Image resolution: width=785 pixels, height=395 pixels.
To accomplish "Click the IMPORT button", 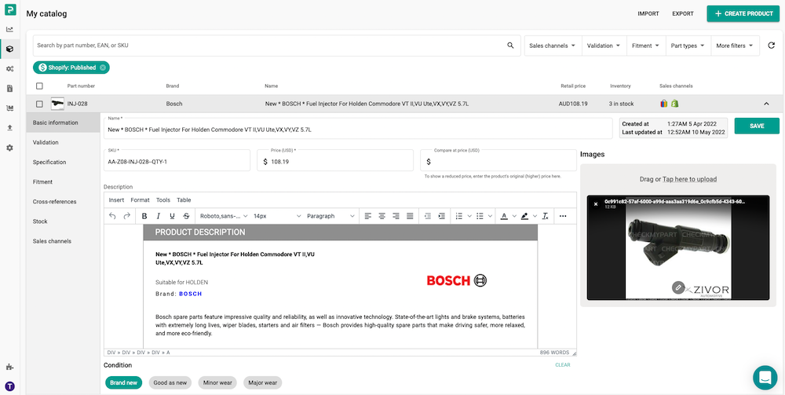I will [648, 14].
